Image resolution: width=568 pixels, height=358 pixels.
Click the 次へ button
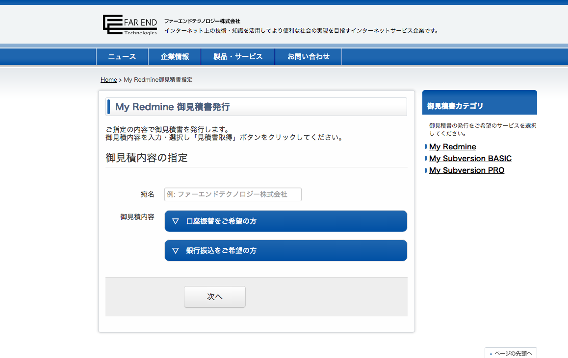pos(215,296)
